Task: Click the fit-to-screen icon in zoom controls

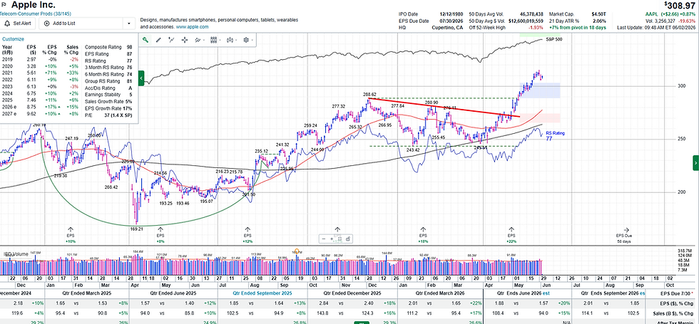Action: coord(340,239)
